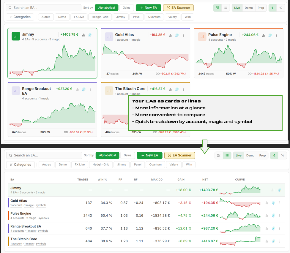Toggle the percent display in the list view toolbar
The width and height of the screenshot is (290, 253).
(x=282, y=155)
